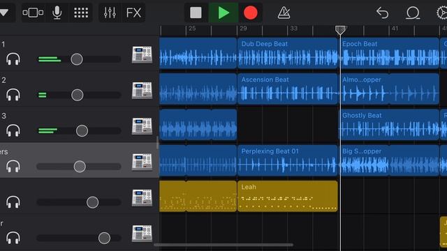Image resolution: width=447 pixels, height=251 pixels.
Task: Adjust highlighted track volume slider knob
Action: click(x=80, y=167)
